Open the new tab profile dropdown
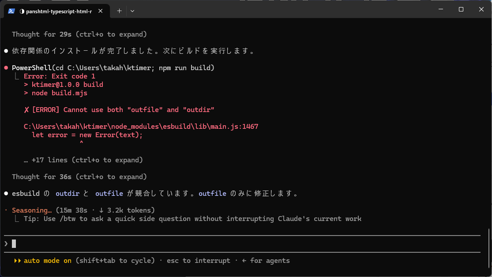492x277 pixels. click(x=132, y=11)
